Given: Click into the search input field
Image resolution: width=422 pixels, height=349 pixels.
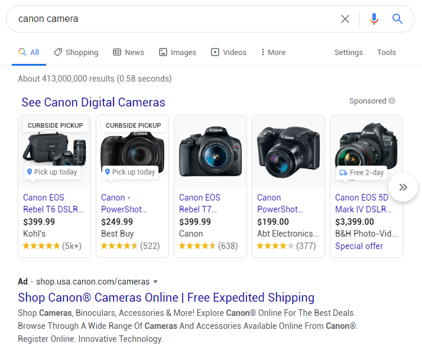Looking at the screenshot, I should (x=171, y=19).
